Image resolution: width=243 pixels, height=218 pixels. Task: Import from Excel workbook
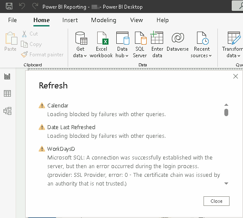click(x=101, y=45)
